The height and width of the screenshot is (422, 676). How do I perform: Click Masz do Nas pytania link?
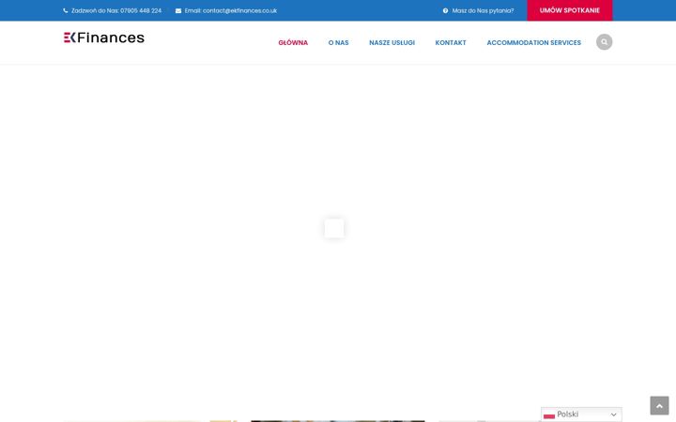(483, 10)
